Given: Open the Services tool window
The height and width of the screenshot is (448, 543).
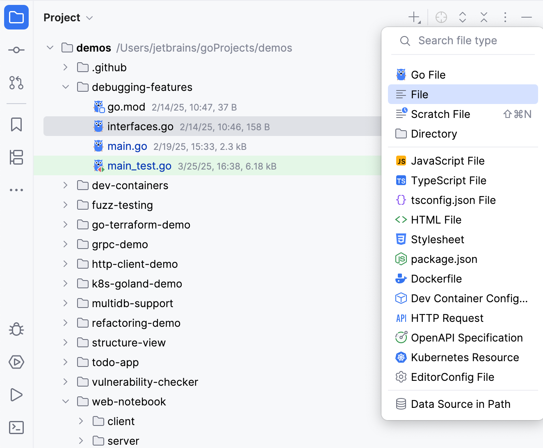Looking at the screenshot, I should click(x=16, y=362).
